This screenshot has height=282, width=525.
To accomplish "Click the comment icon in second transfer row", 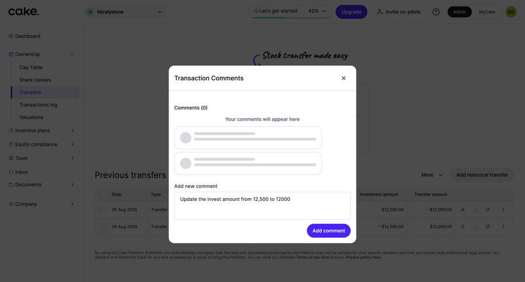I will tap(463, 227).
